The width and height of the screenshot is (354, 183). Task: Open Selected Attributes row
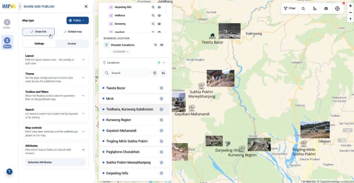[x=56, y=162]
